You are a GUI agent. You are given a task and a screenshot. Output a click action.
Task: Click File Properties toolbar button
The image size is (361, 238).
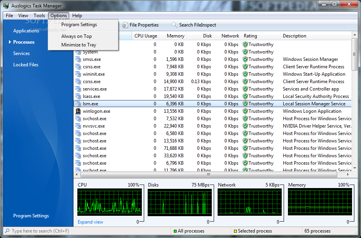point(140,25)
